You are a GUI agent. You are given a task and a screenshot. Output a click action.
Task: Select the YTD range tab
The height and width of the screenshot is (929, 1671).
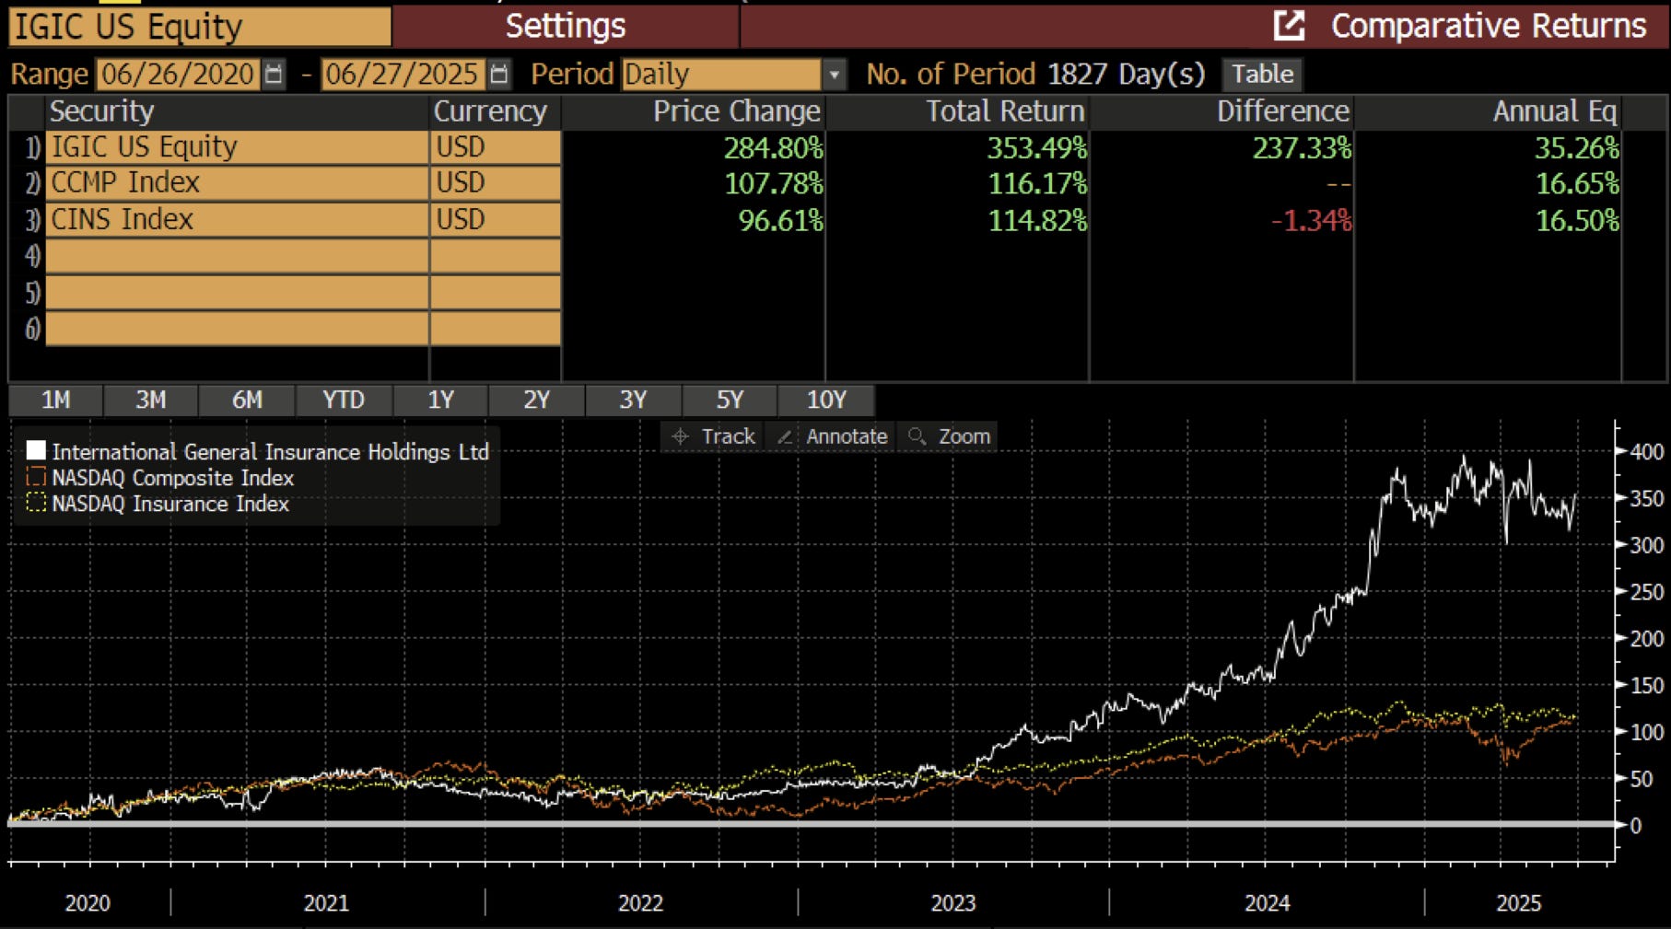click(x=344, y=401)
